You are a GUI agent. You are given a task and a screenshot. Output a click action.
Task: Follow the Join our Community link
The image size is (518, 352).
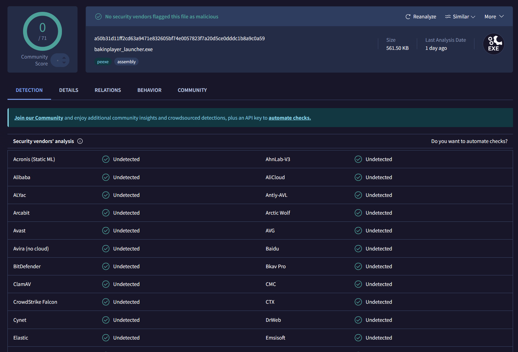(x=39, y=118)
